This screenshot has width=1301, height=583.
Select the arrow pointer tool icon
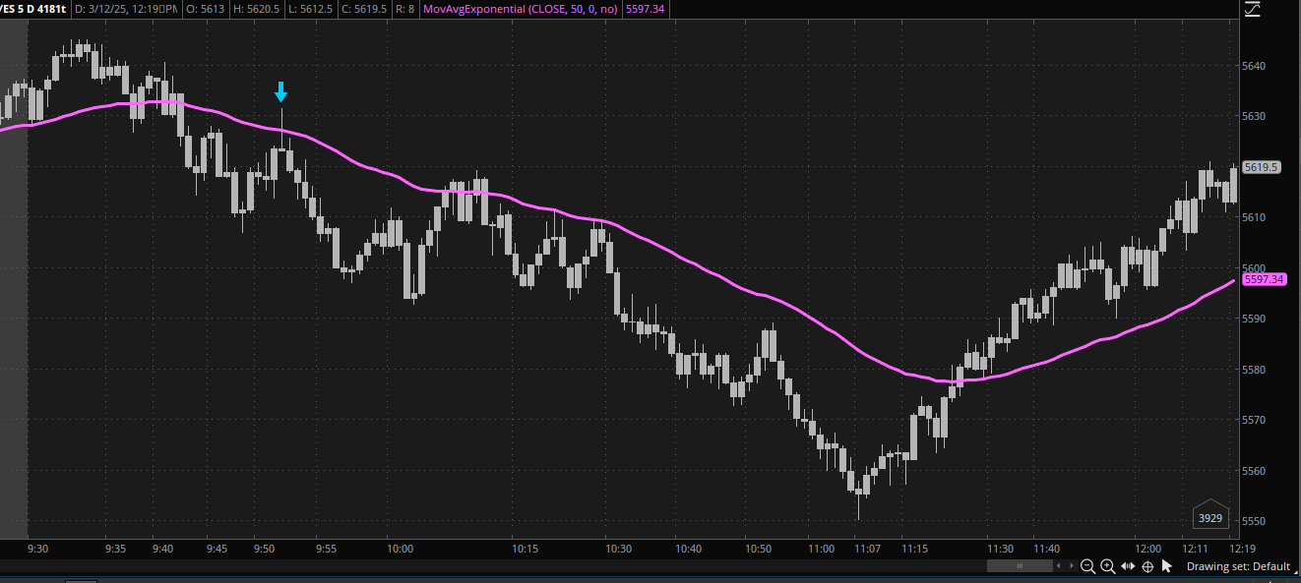pyautogui.click(x=1167, y=566)
